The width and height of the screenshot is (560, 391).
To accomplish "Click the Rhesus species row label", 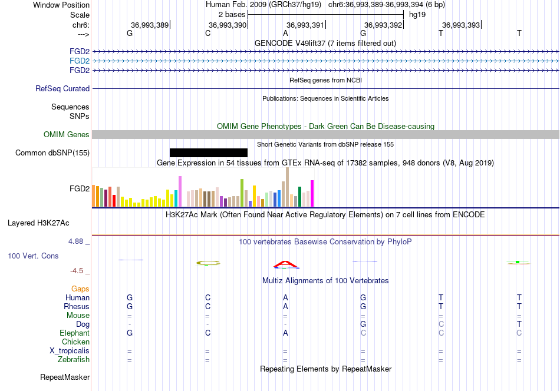I will (77, 306).
